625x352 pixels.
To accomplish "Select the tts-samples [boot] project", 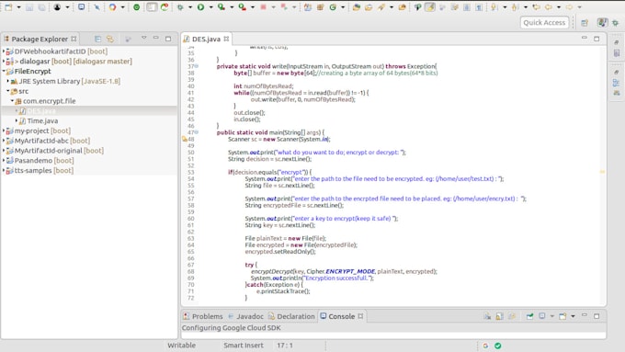I will (x=40, y=170).
